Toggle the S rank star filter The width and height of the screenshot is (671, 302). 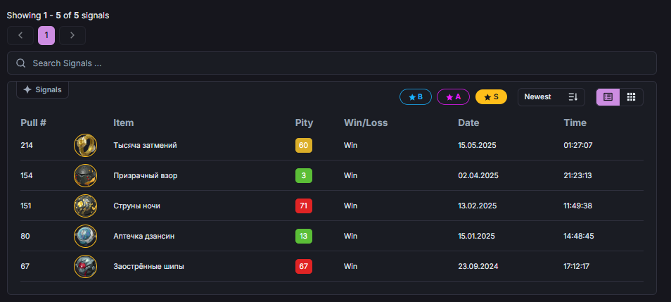[x=491, y=97]
